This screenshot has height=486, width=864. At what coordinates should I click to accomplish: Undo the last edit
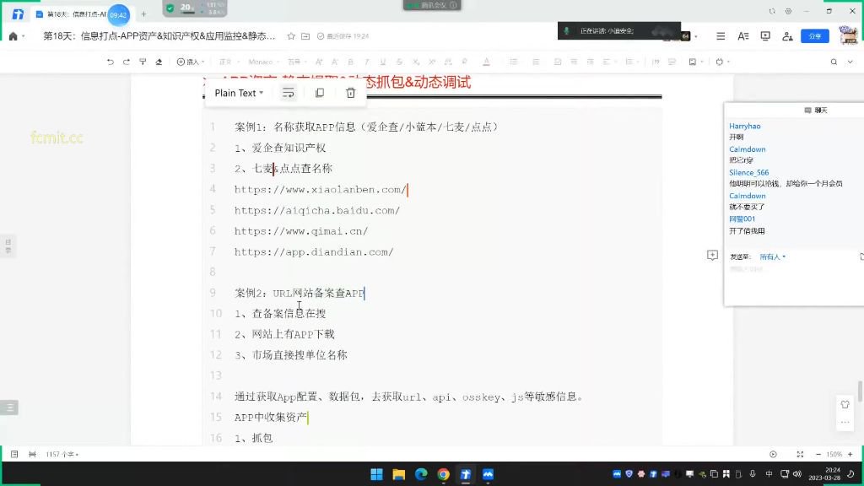pyautogui.click(x=111, y=62)
